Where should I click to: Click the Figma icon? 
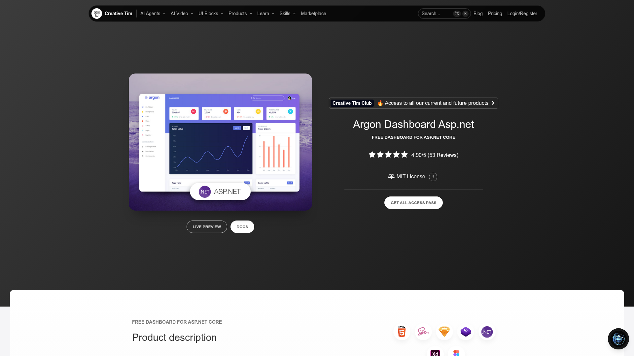456,353
